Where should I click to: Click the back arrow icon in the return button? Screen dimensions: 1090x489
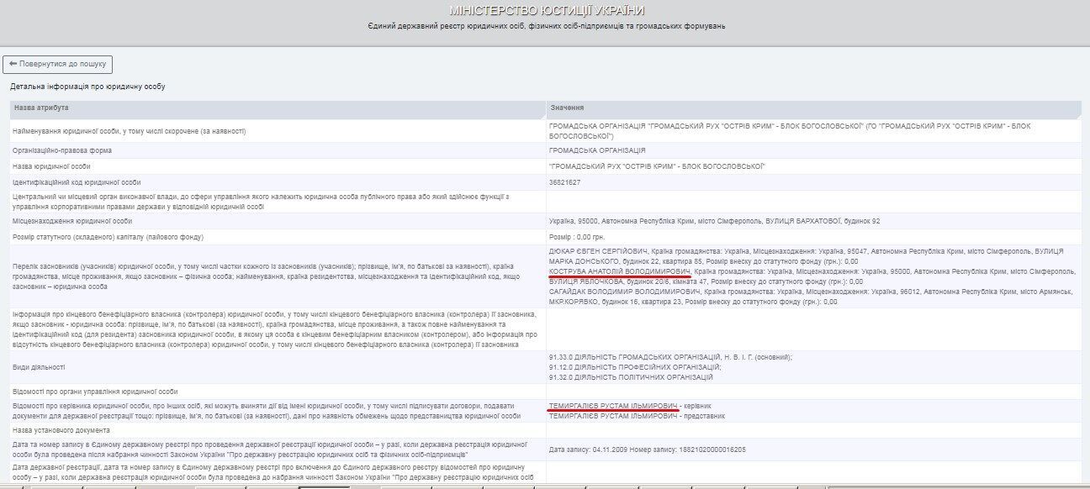point(13,65)
